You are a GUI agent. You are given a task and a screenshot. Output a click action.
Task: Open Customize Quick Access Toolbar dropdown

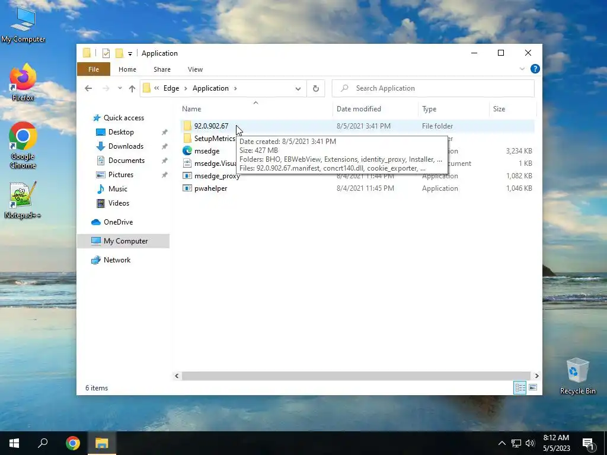point(130,54)
